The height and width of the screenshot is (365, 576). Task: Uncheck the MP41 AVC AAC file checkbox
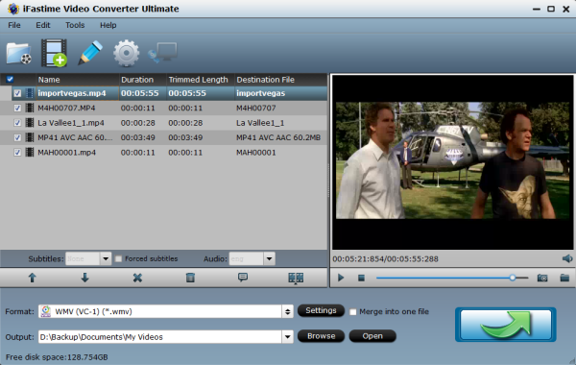pos(17,137)
